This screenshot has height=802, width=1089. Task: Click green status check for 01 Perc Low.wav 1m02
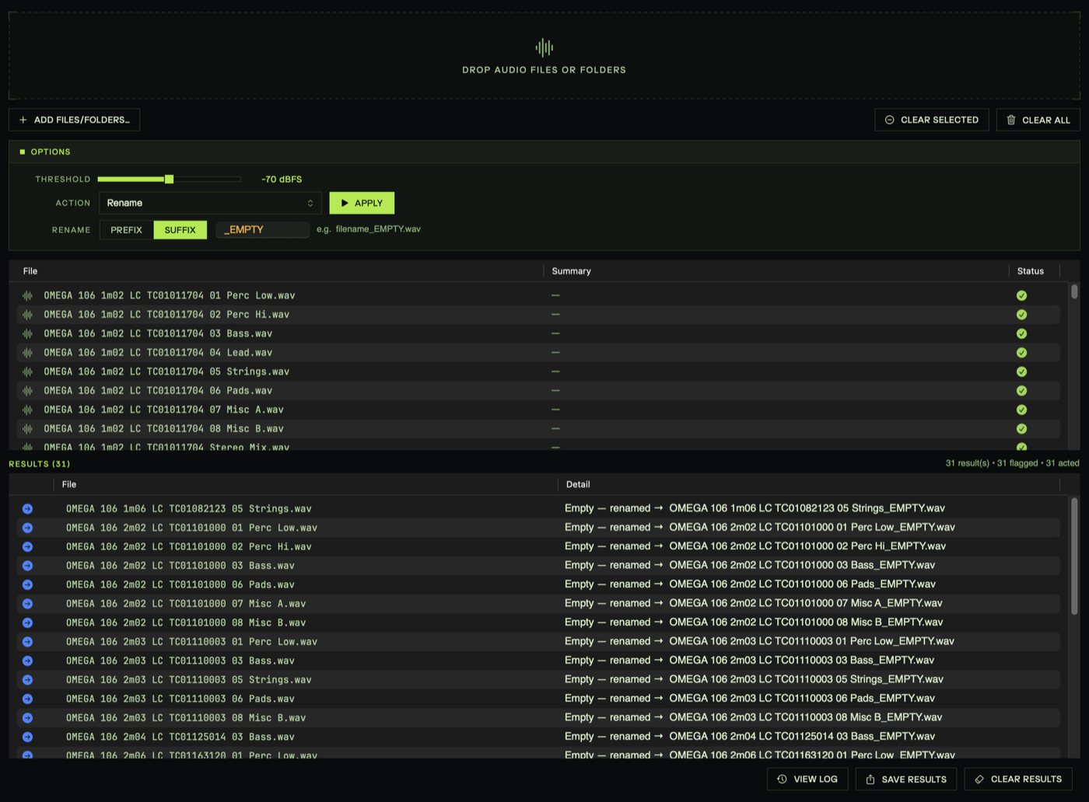pos(1021,295)
